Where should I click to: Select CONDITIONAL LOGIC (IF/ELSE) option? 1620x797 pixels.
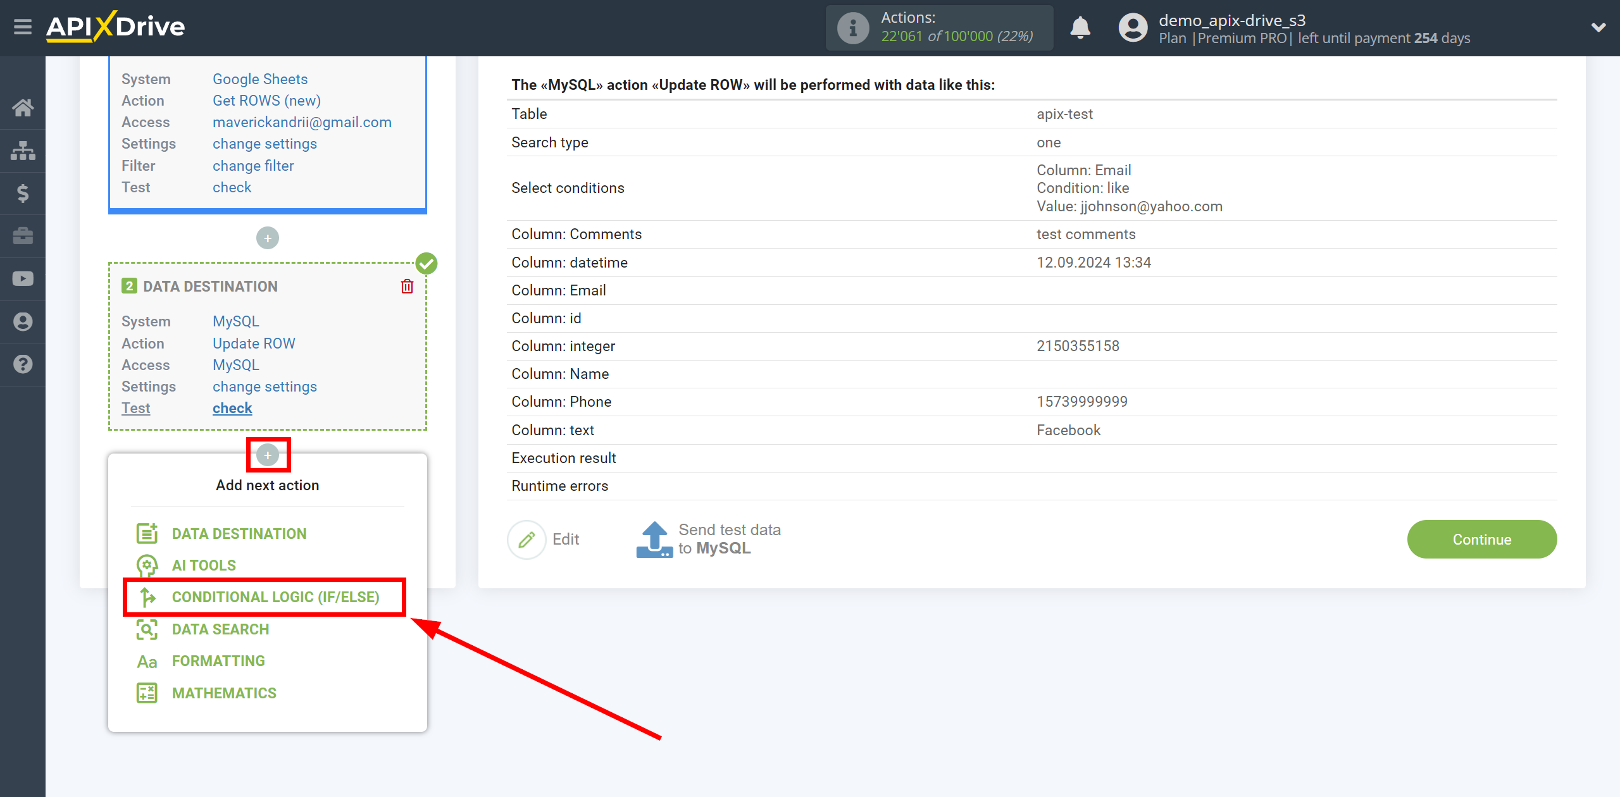point(276,597)
